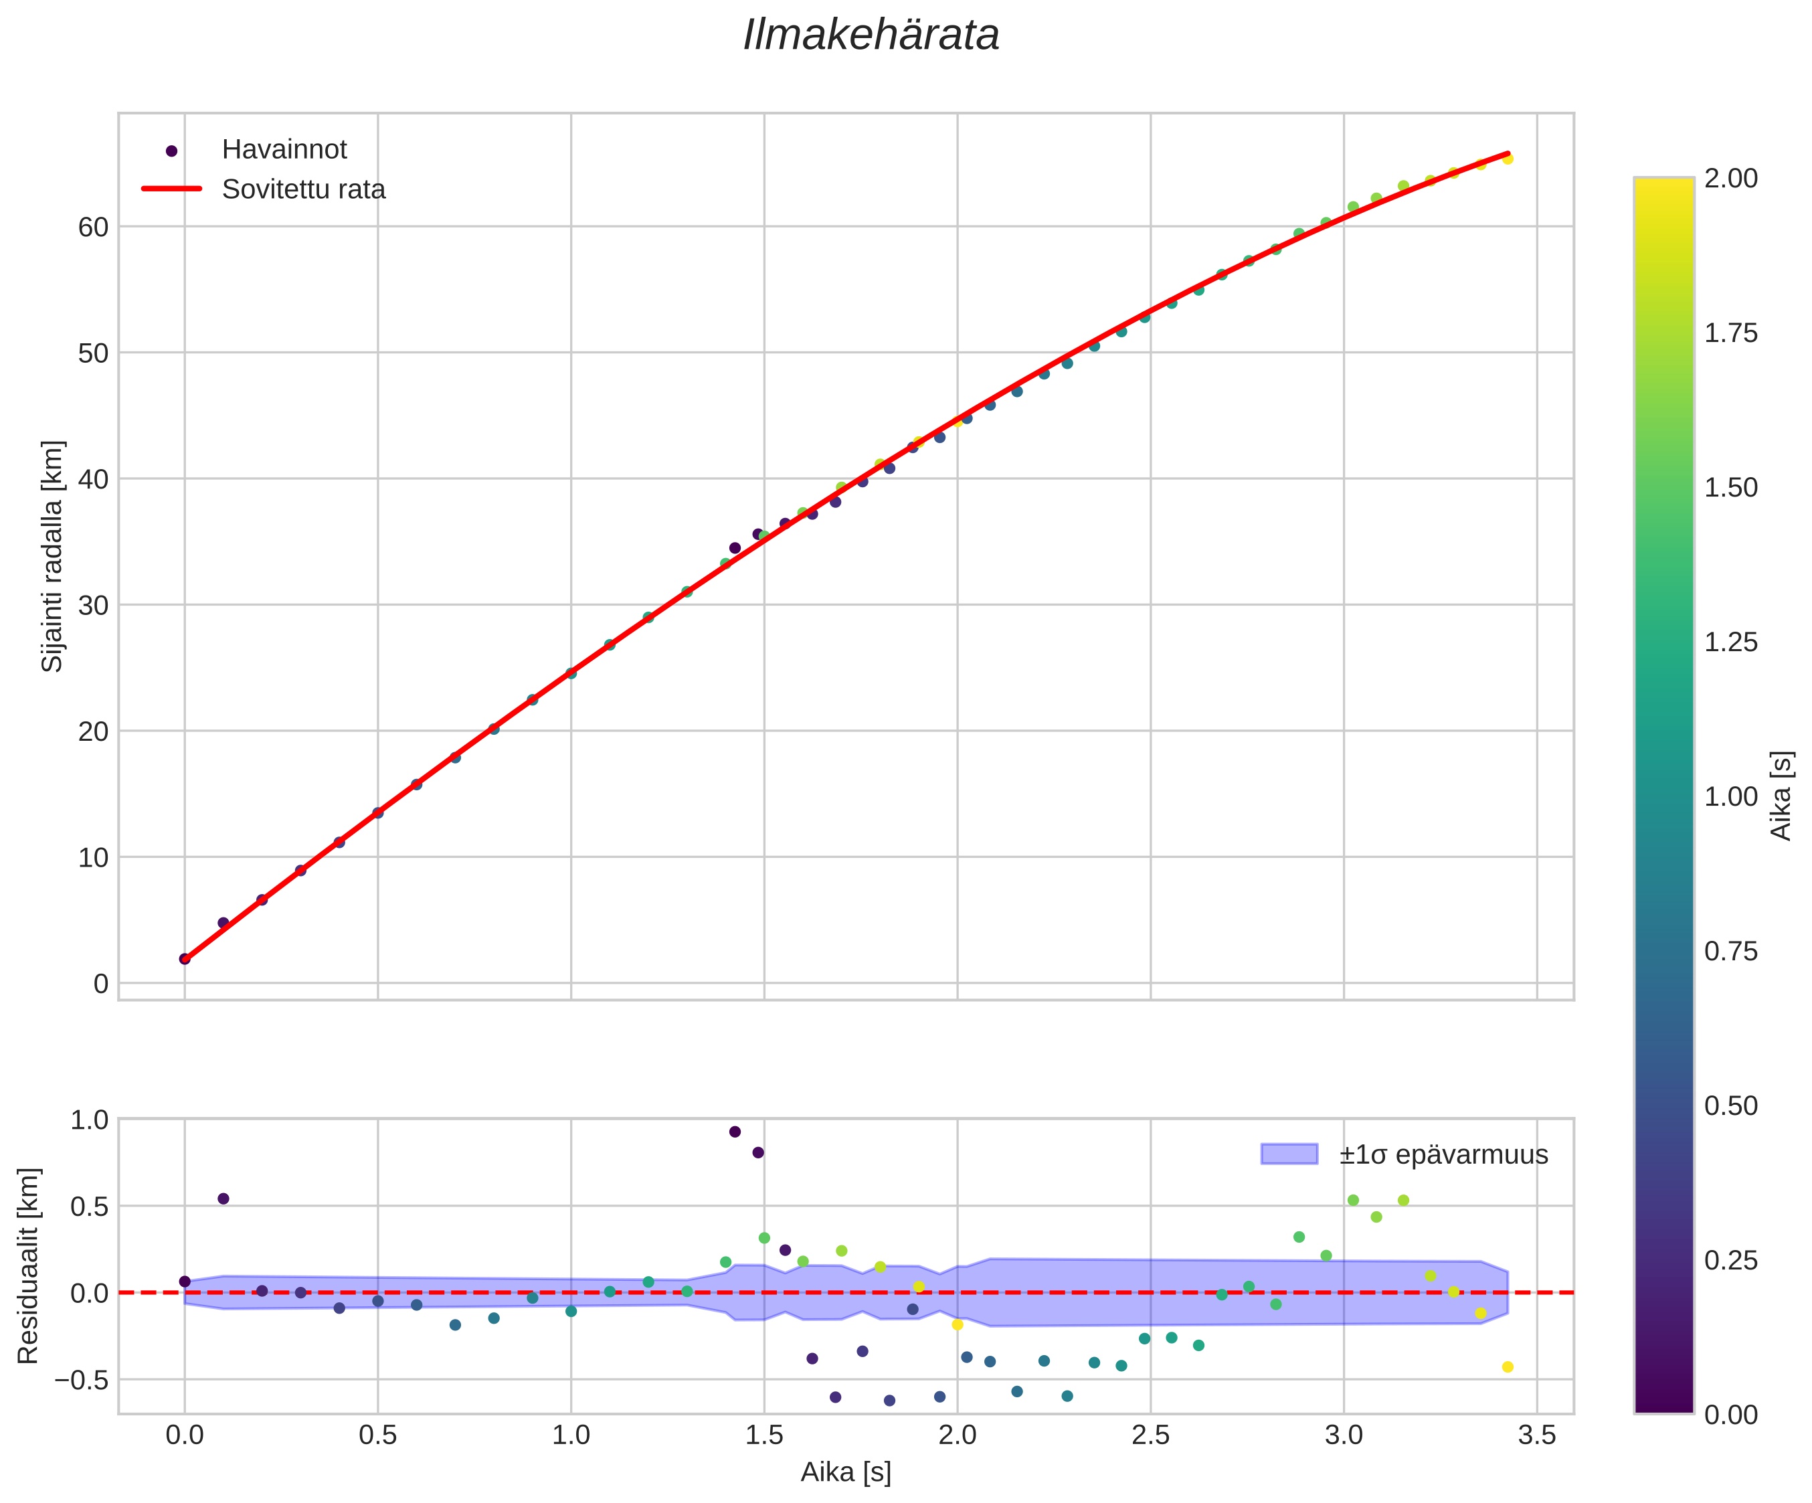Image resolution: width=1812 pixels, height=1503 pixels.
Task: Click the colorbar at the 1.00 level
Action: 1663,796
